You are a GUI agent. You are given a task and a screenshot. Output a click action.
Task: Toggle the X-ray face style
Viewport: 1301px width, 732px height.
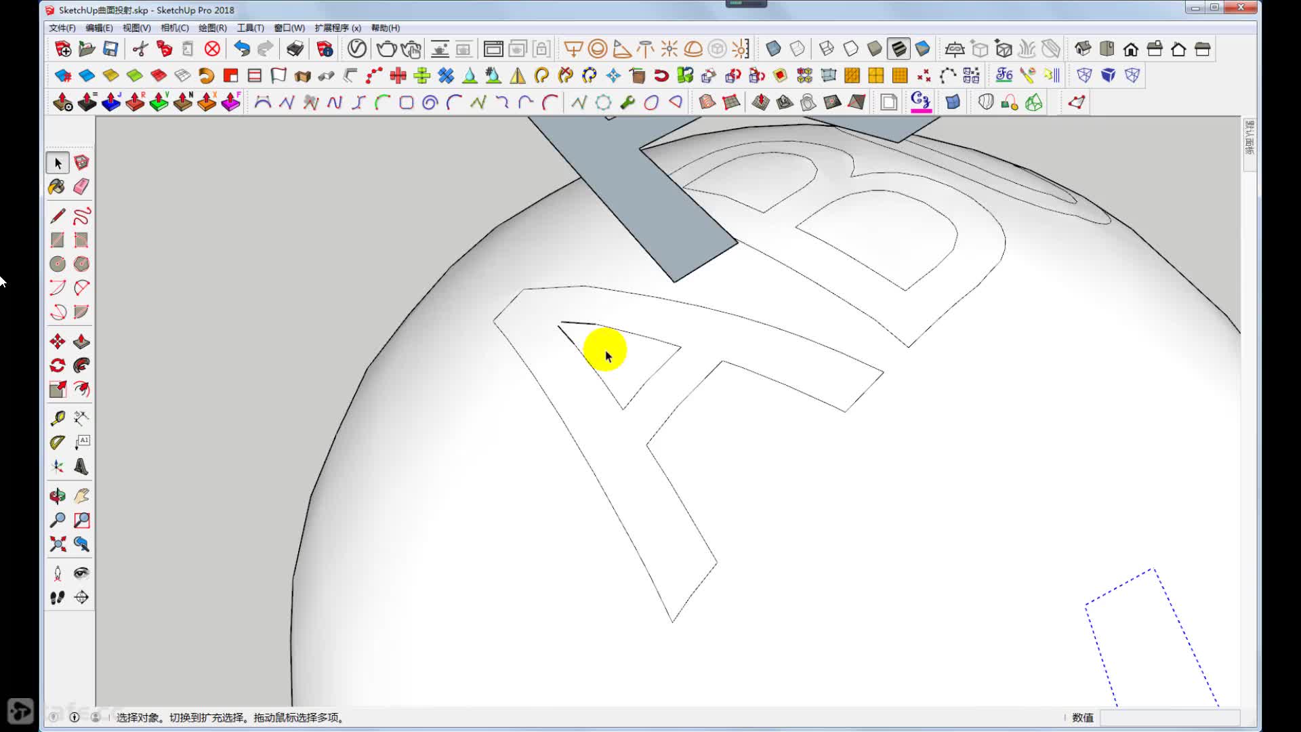click(x=773, y=49)
